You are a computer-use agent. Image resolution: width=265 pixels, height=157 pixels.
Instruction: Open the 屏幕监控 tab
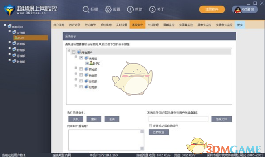pos(169,25)
